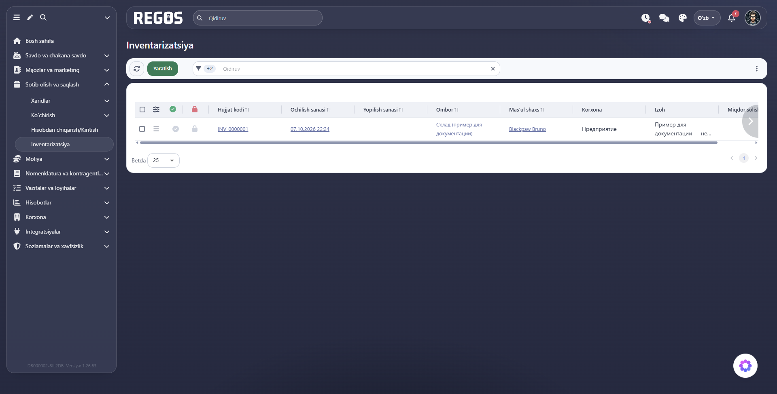The width and height of the screenshot is (777, 394).
Task: Expand the Moliya menu section
Action: coord(62,159)
